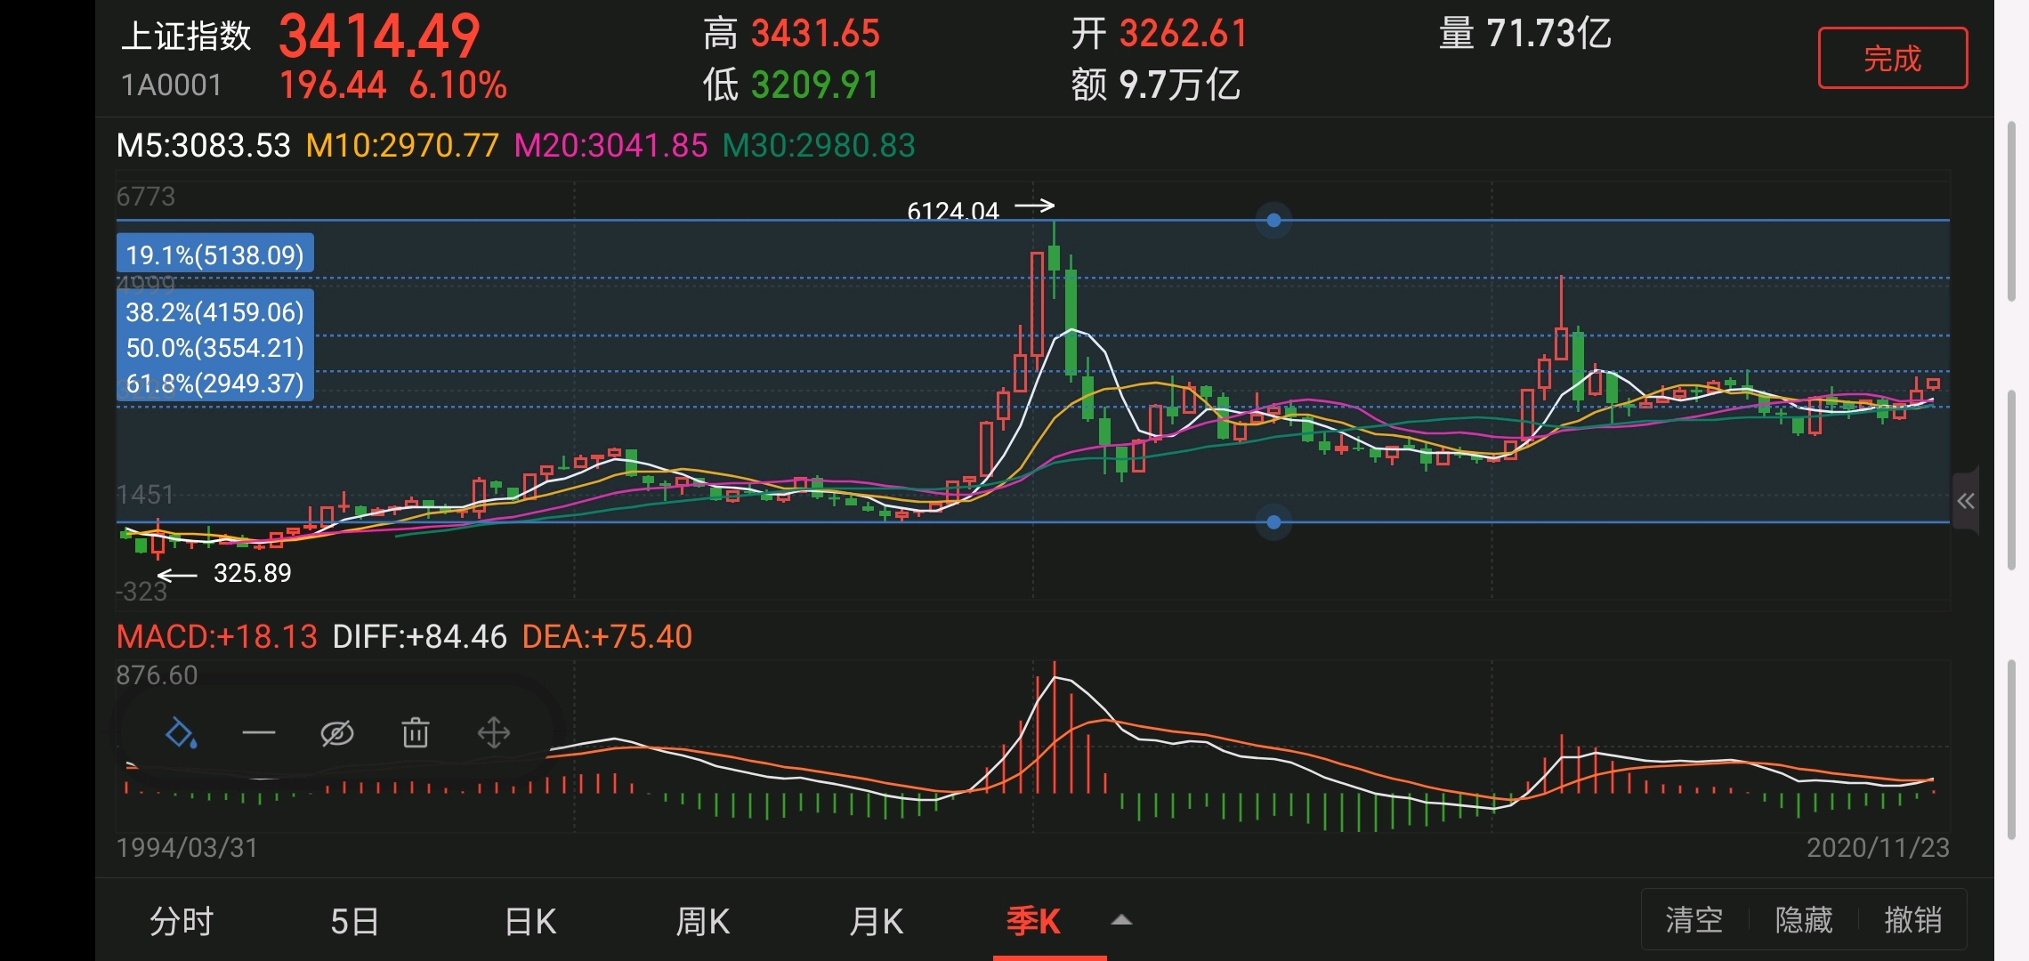
Task: Select upper Fibonacci line handle dot
Action: pos(1273,220)
